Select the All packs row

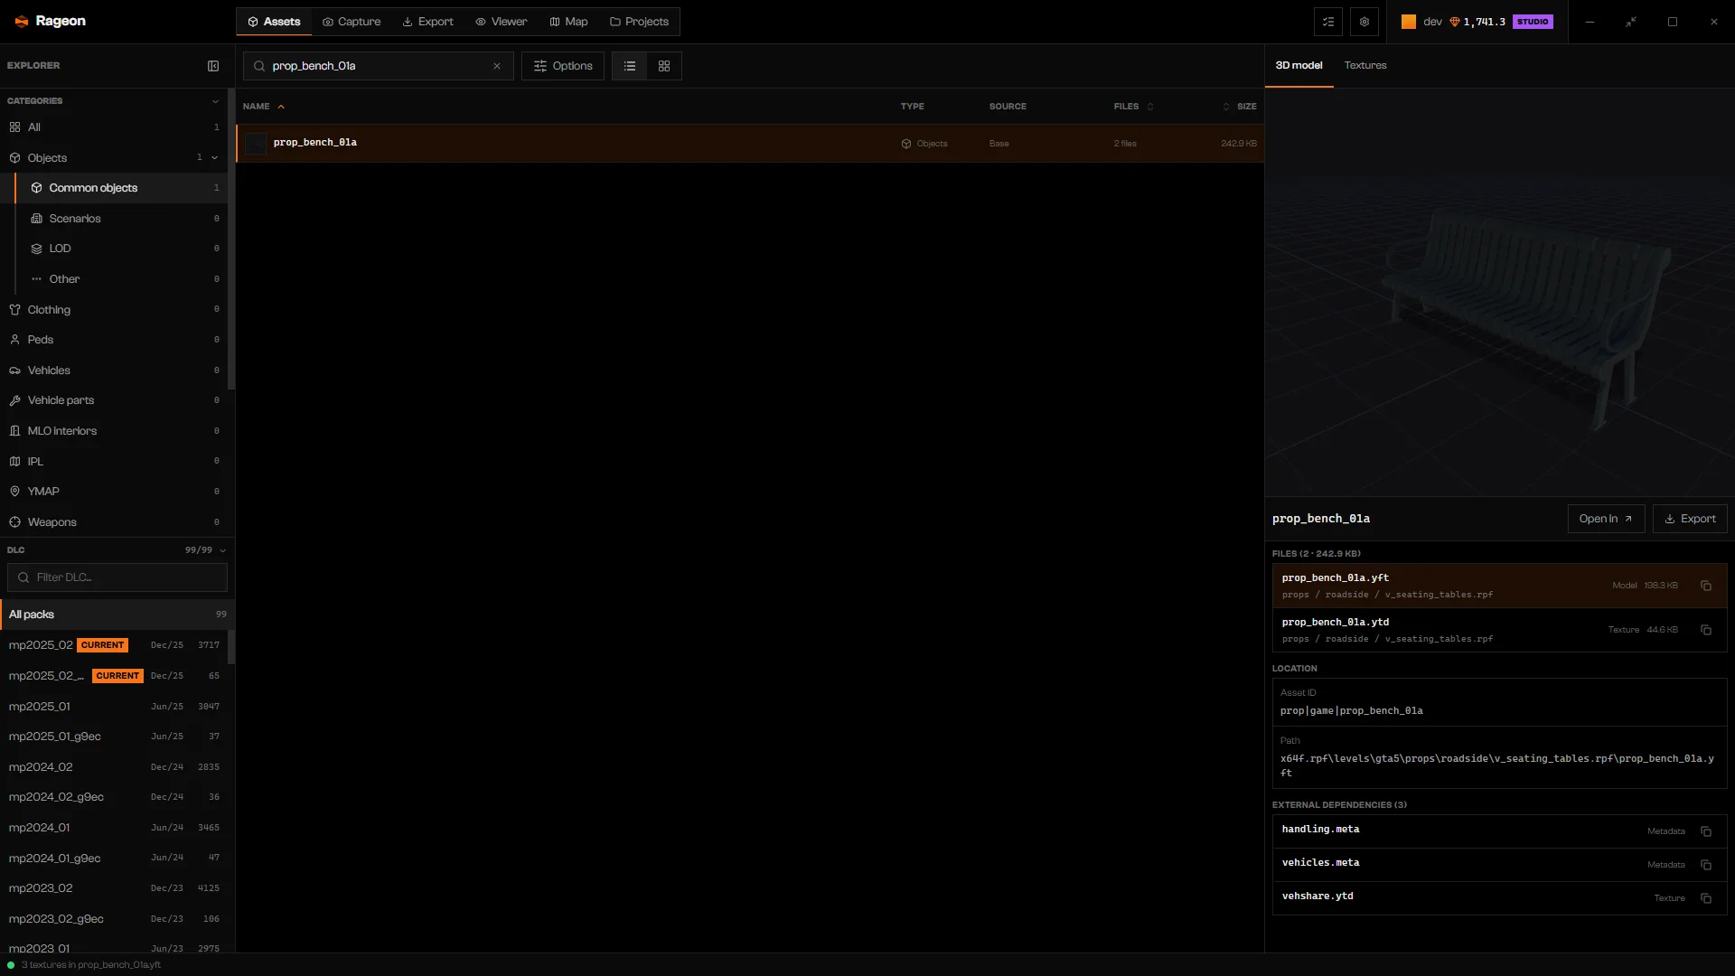(x=117, y=615)
